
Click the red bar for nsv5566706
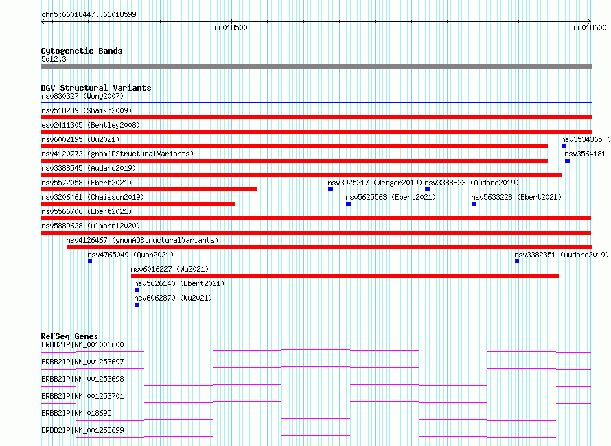click(316, 218)
